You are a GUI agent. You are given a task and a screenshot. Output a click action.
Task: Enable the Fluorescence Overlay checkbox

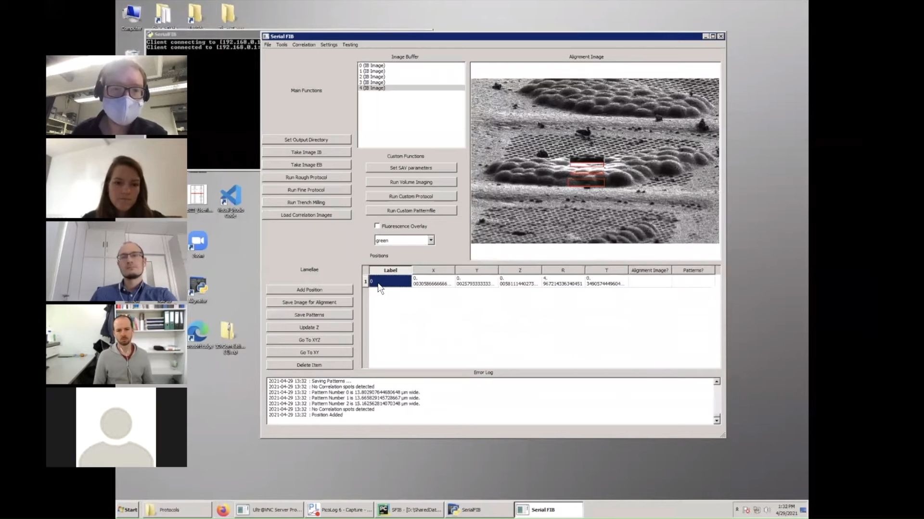click(x=377, y=226)
